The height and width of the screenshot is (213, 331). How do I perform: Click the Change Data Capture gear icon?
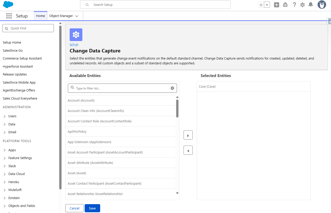point(76,35)
